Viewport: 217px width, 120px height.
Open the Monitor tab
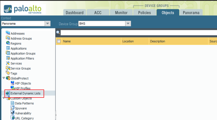point(121,13)
